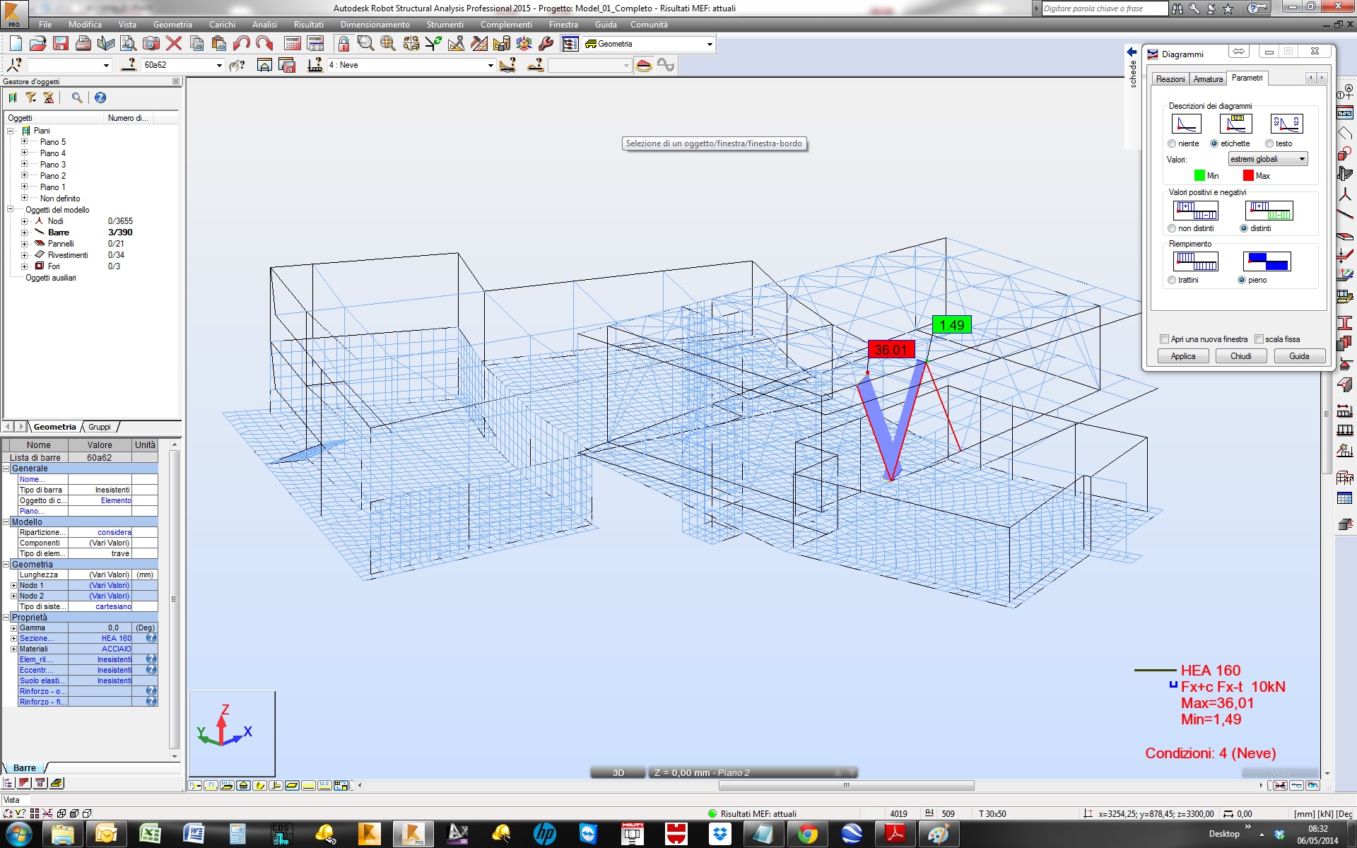Click the filter funnel icon in object manager
The image size is (1357, 848).
point(31,98)
